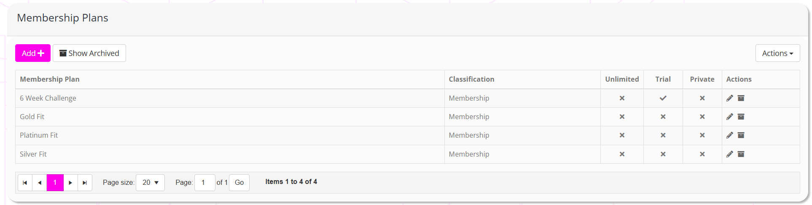Select page 1 in pagination
Screen dimensions: 812x205
click(x=55, y=183)
